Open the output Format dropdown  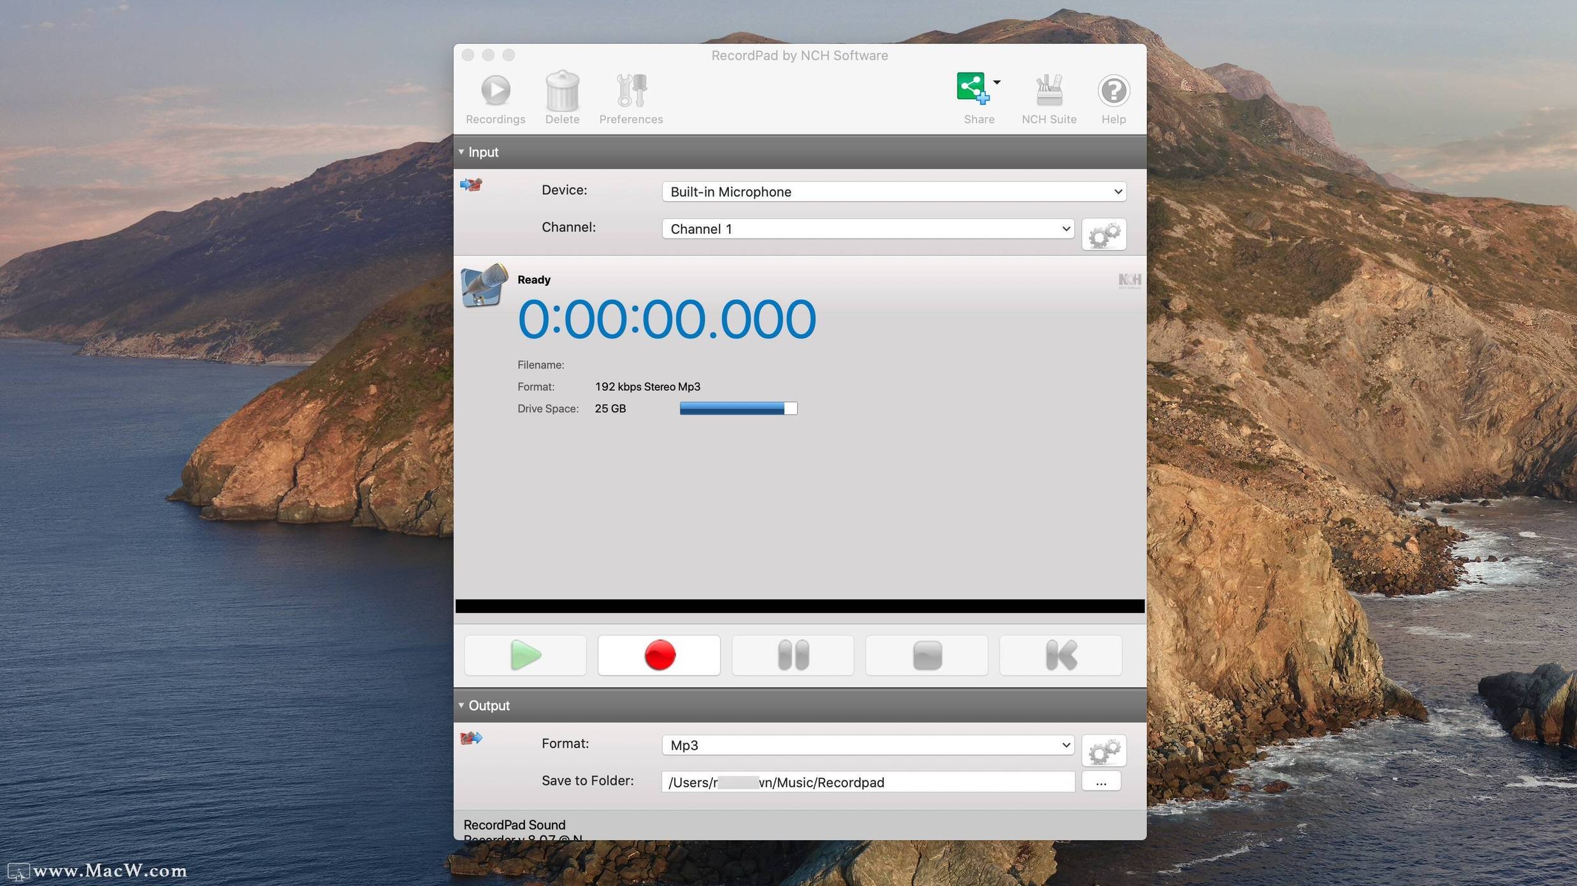coord(868,745)
